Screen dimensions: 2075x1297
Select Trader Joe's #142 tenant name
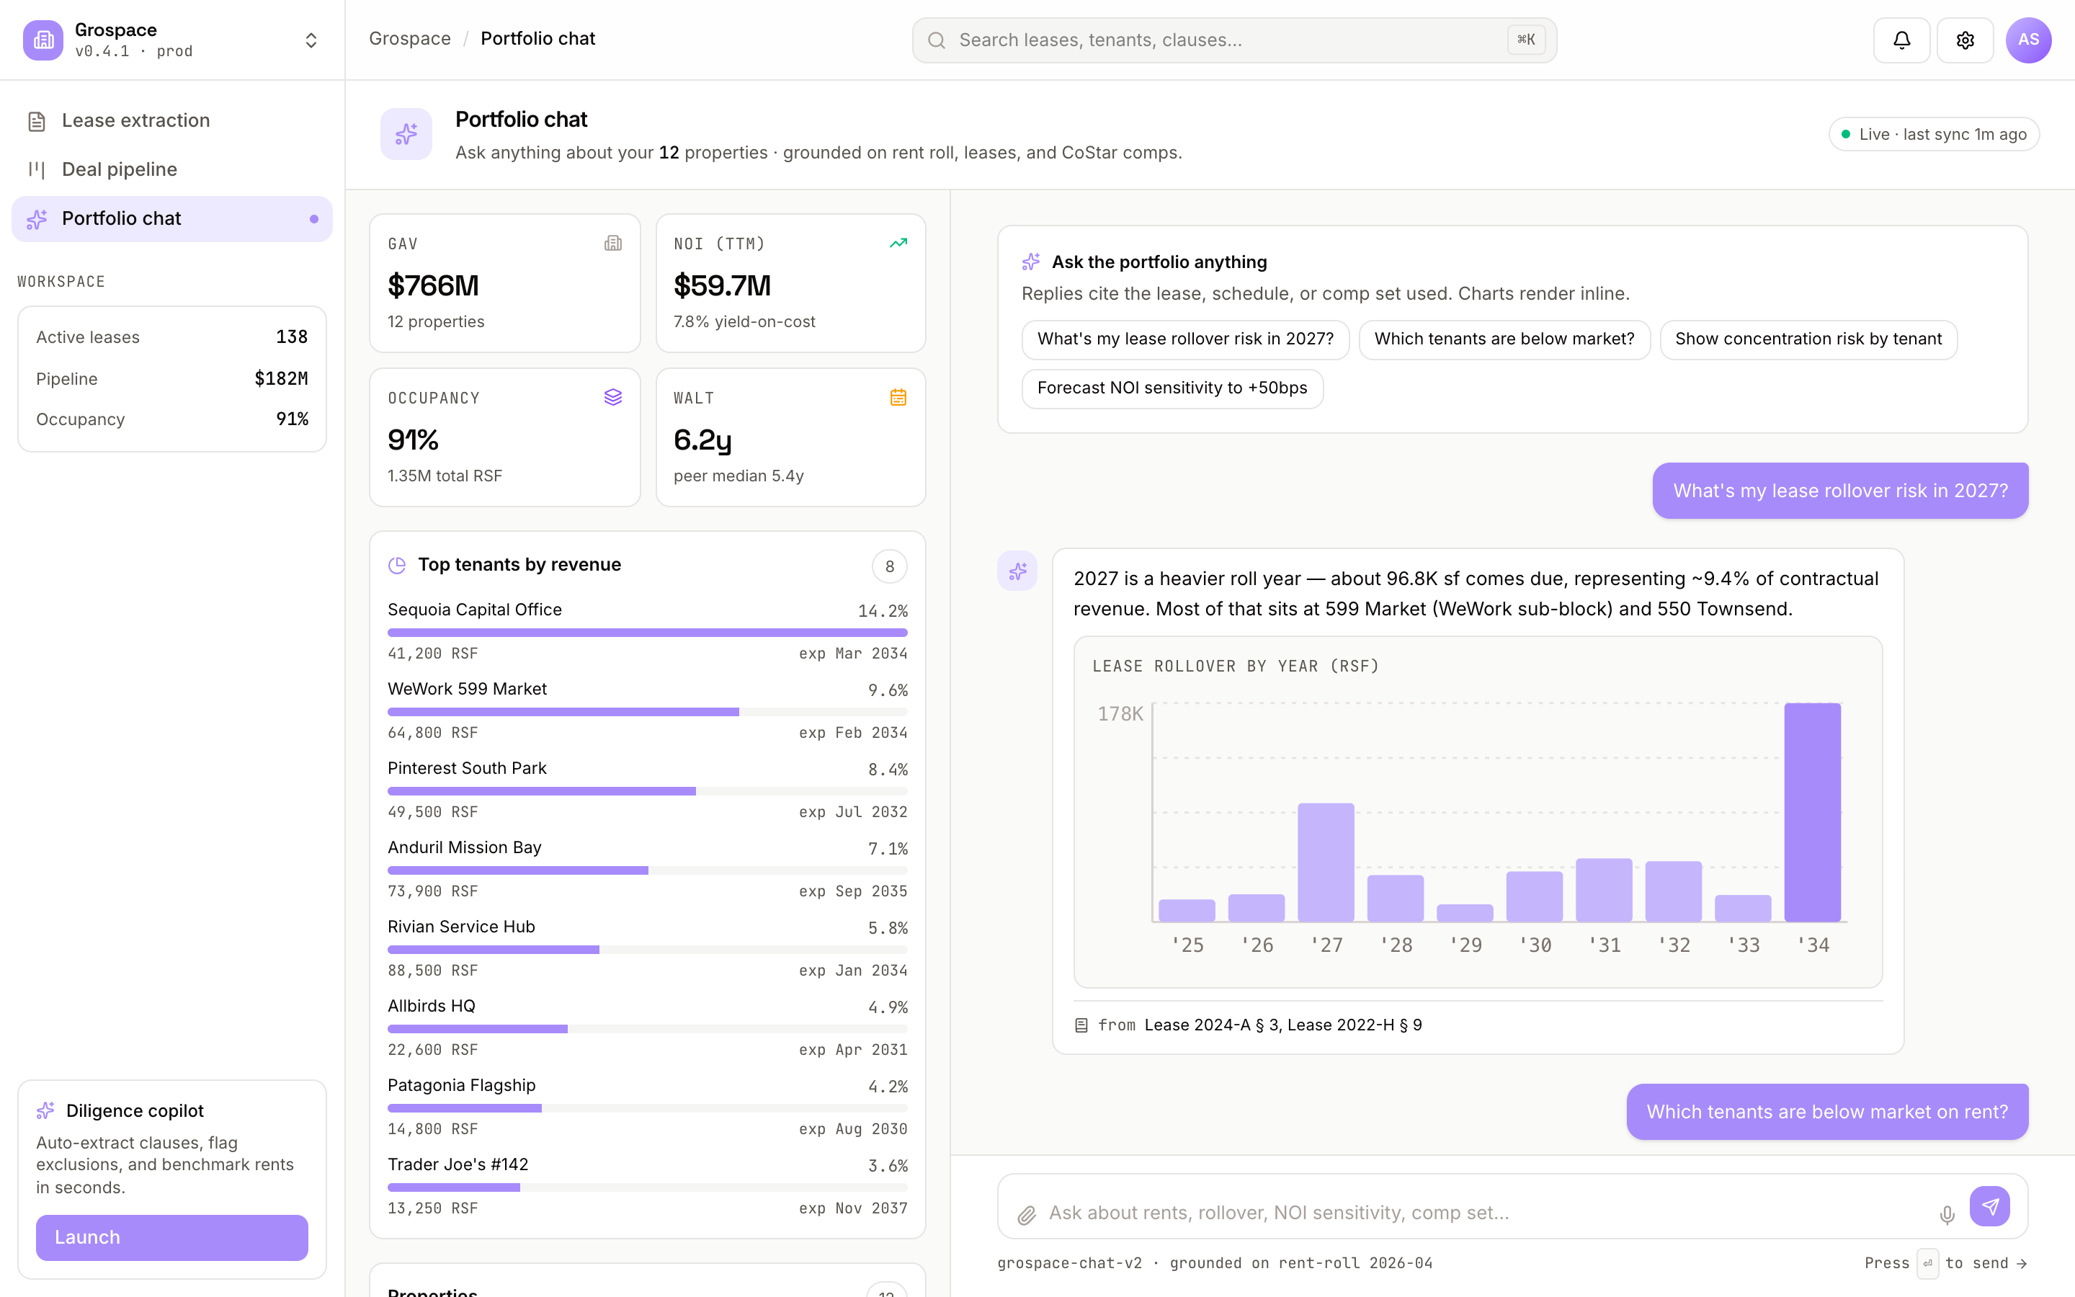(458, 1164)
